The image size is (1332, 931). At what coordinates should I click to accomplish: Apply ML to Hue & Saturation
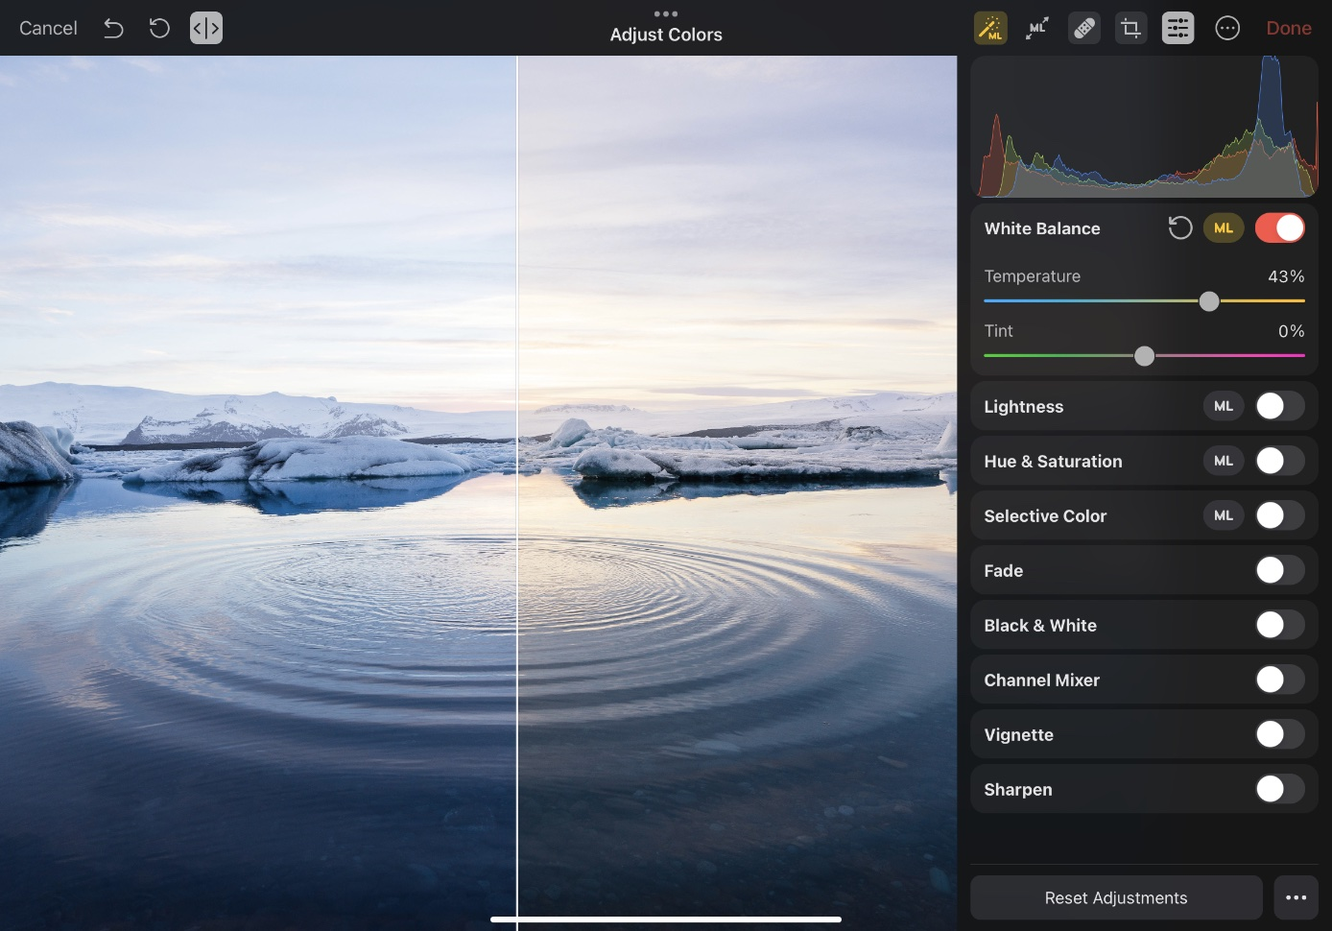click(1224, 461)
